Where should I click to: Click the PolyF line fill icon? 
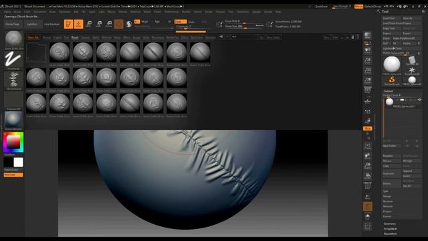tap(368, 186)
